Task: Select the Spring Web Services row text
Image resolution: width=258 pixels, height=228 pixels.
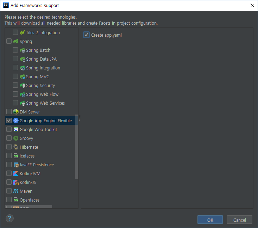Action: coord(45,103)
